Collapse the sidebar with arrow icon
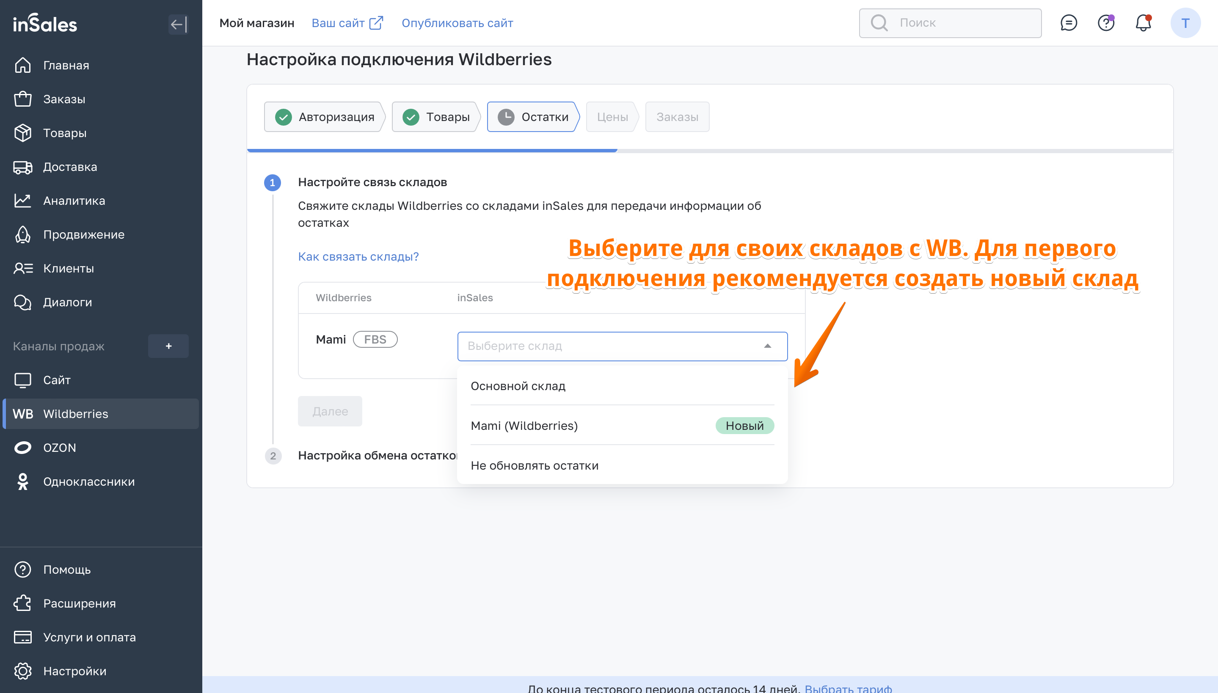Viewport: 1218px width, 693px height. 179,24
